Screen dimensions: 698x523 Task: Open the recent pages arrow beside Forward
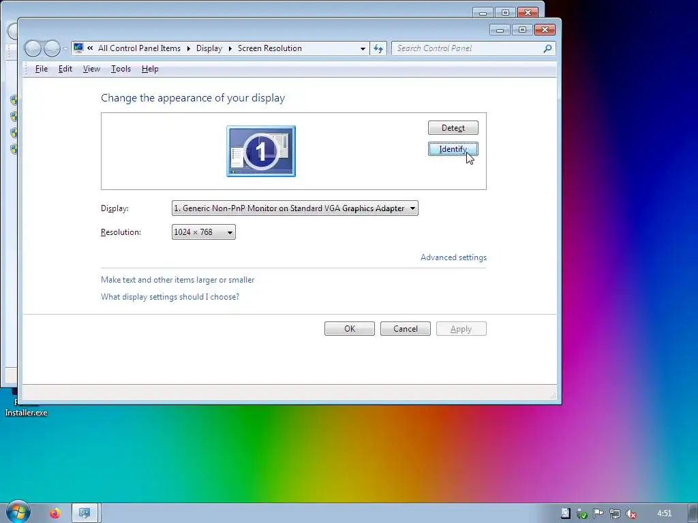(65, 48)
